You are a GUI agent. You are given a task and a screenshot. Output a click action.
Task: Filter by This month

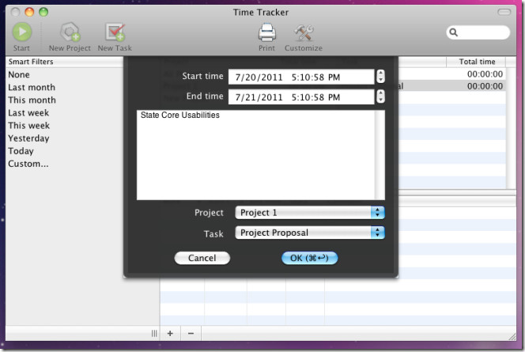coord(32,100)
